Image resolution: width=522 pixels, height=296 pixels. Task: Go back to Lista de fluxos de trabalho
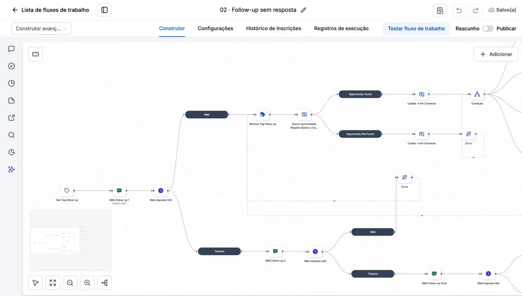coord(50,10)
